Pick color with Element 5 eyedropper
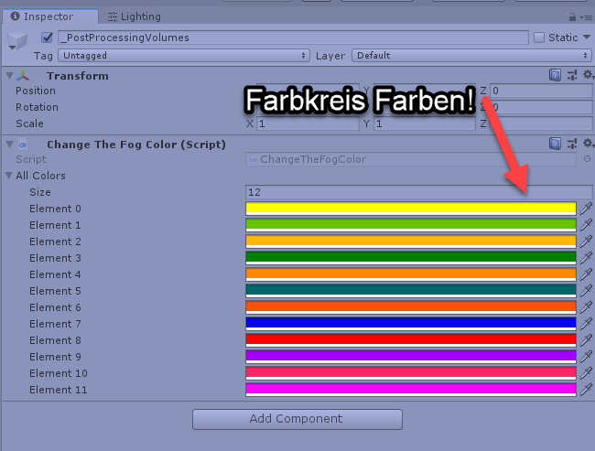Viewport: 595px width, 451px height. click(x=586, y=291)
